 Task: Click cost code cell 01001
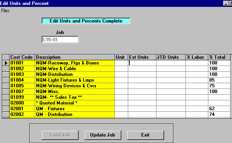(x=22, y=63)
